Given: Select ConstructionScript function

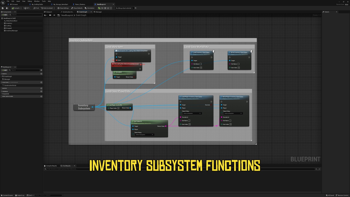Looking at the screenshot, I should click(x=10, y=85).
